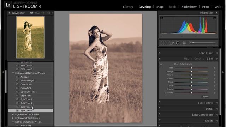Open the Slideshow module
Screen dimensions: 226x127
[189, 7]
